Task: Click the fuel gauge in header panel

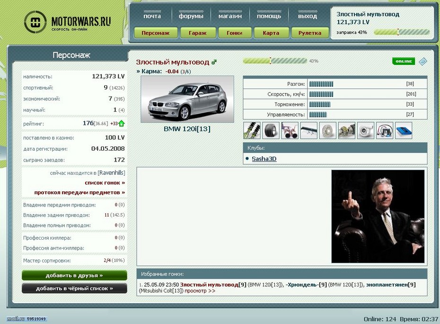Action: click(402, 32)
